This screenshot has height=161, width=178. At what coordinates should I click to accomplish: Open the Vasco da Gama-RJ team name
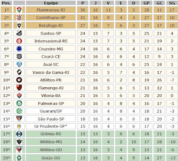[x=51, y=72]
